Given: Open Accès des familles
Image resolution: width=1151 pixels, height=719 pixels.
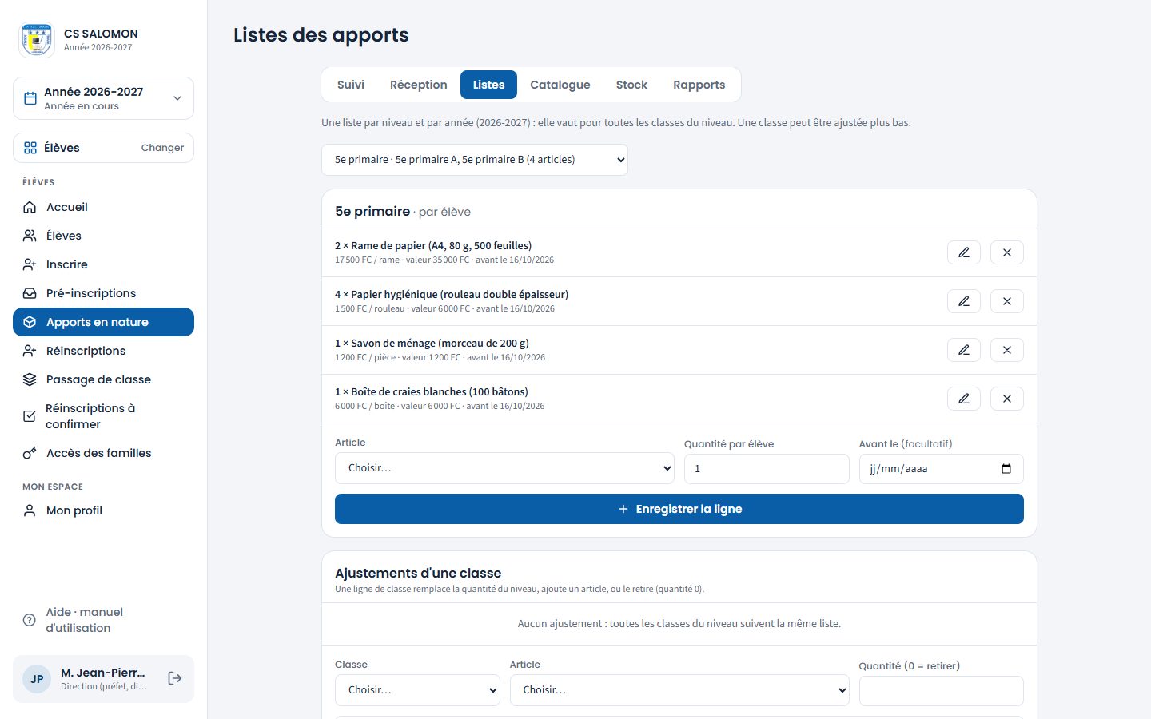Looking at the screenshot, I should click(x=103, y=453).
